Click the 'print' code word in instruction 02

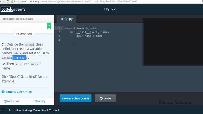click(19, 64)
